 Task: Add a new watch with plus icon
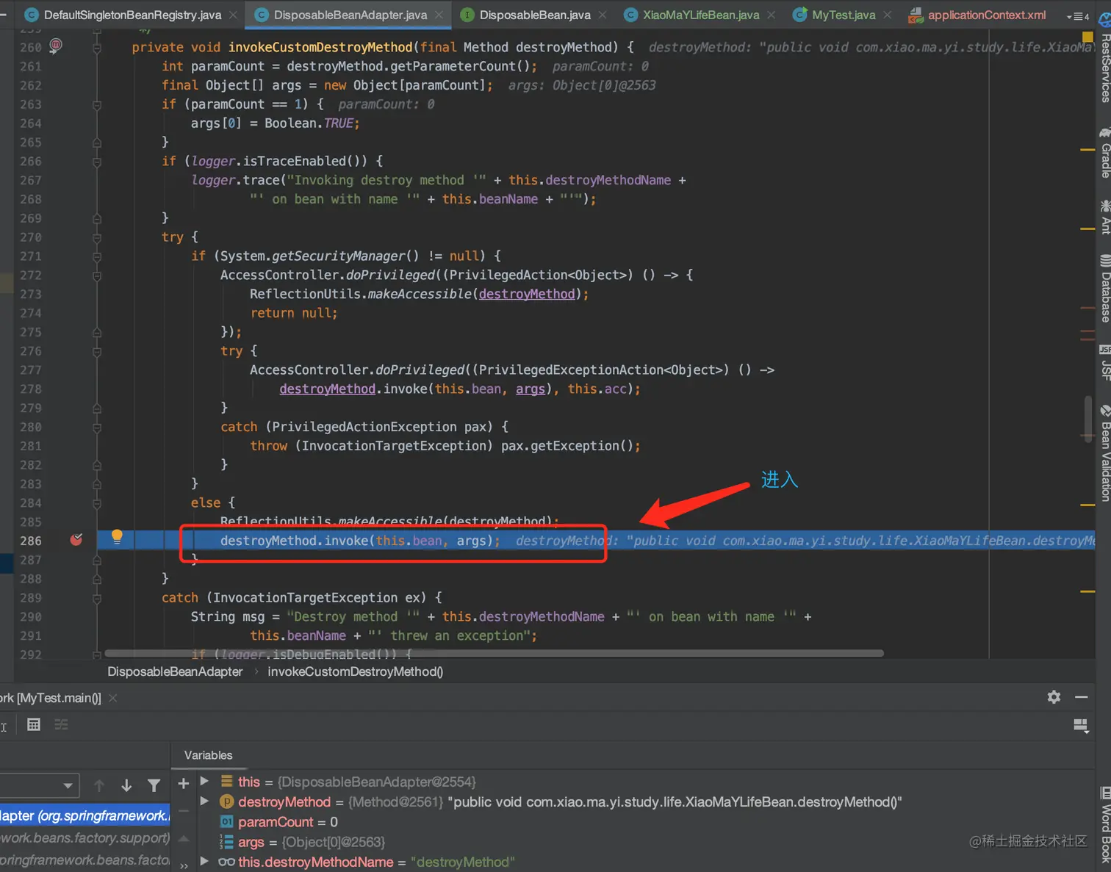[x=184, y=784]
